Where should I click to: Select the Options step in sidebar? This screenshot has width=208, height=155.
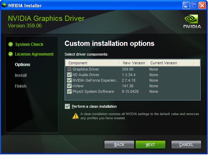(x=23, y=65)
